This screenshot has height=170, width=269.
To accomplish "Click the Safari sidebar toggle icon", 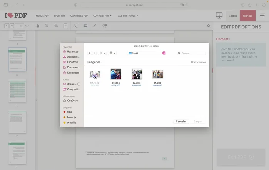I will click(x=6, y=5).
